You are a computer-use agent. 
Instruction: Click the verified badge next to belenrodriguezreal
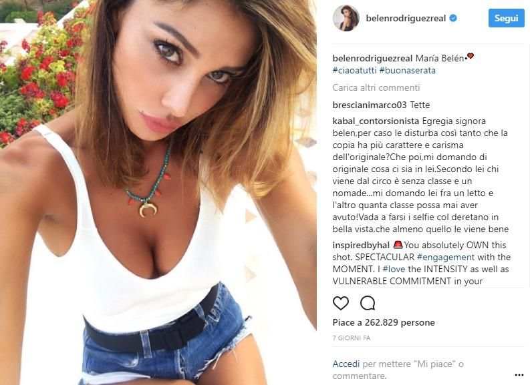click(x=453, y=18)
